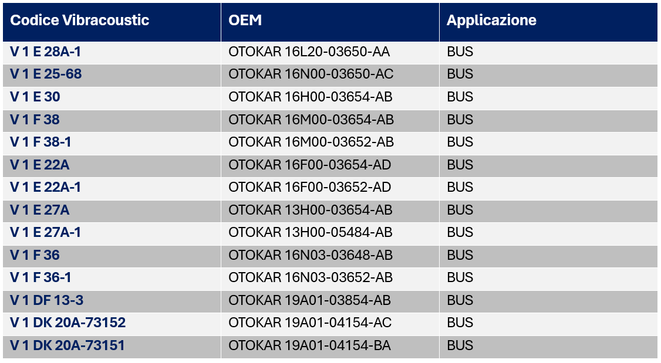Select the V 1 E 30 code

click(x=35, y=97)
